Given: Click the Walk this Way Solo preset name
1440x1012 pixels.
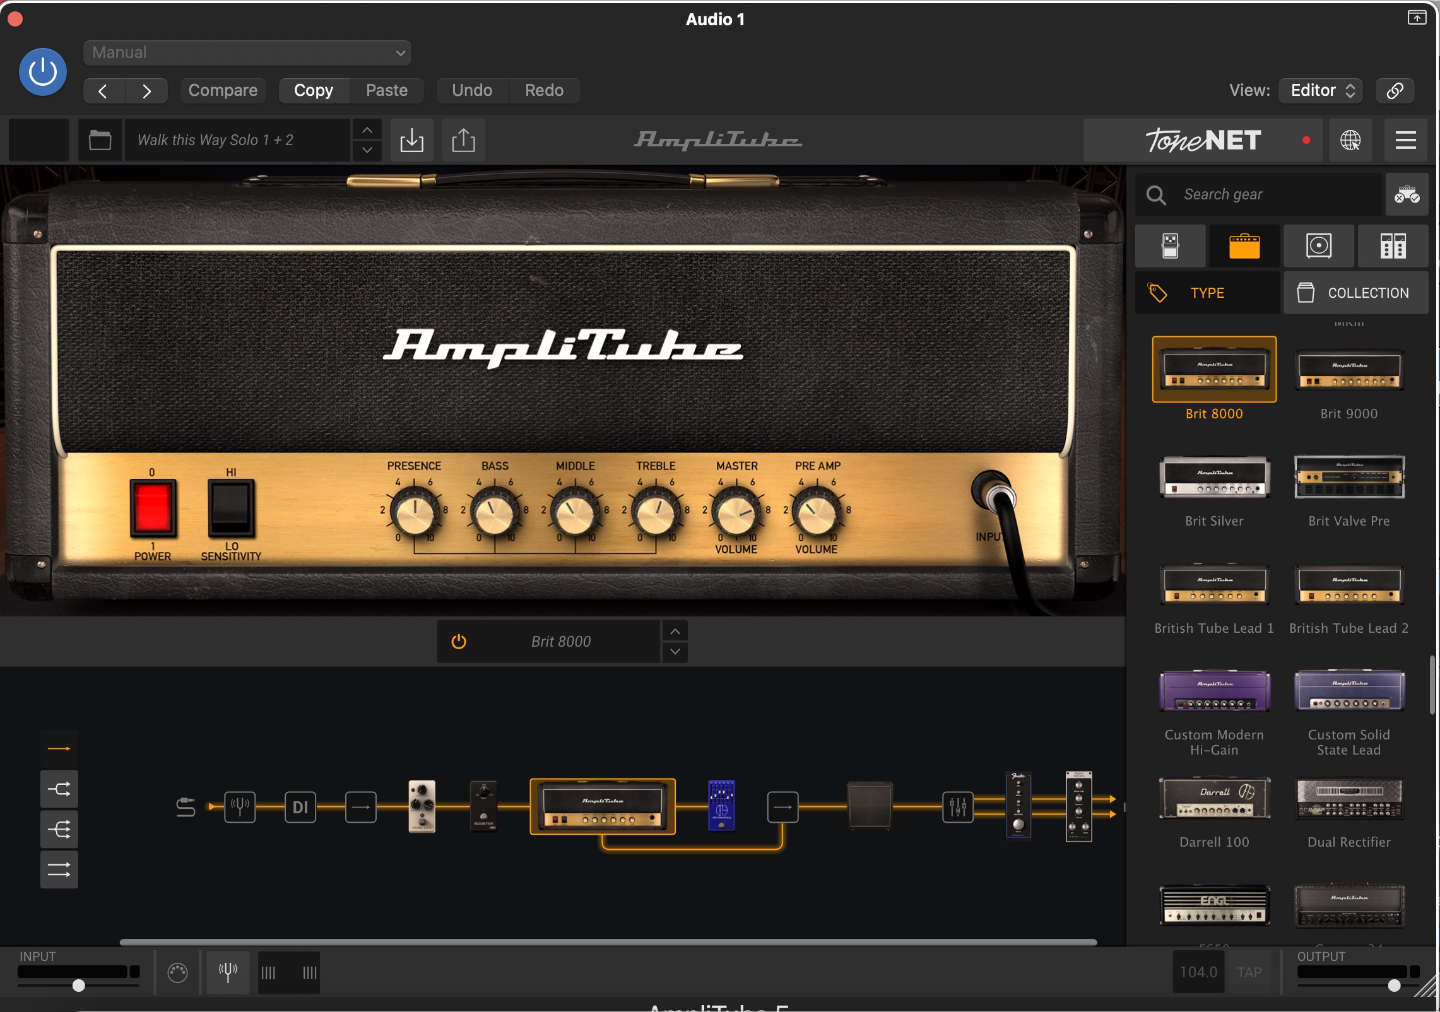Looking at the screenshot, I should 237,140.
